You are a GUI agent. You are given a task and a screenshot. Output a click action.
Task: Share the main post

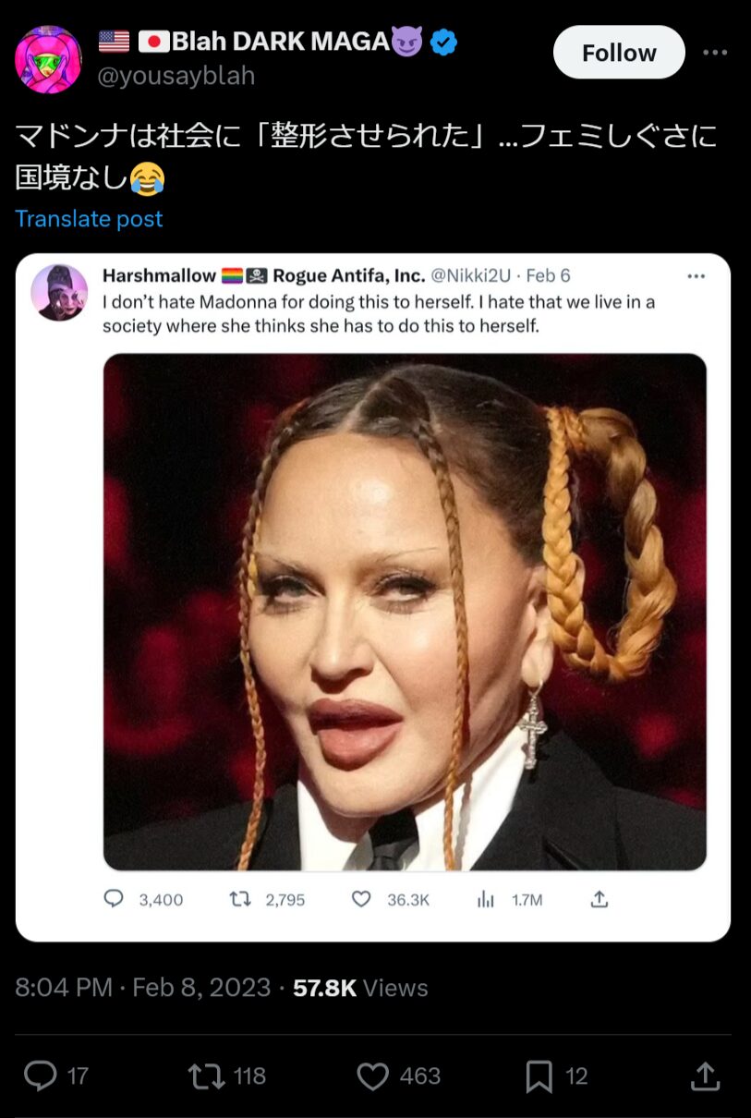[x=705, y=1075]
